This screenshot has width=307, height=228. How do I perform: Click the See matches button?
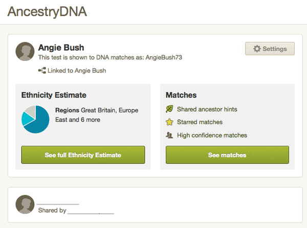(x=227, y=155)
